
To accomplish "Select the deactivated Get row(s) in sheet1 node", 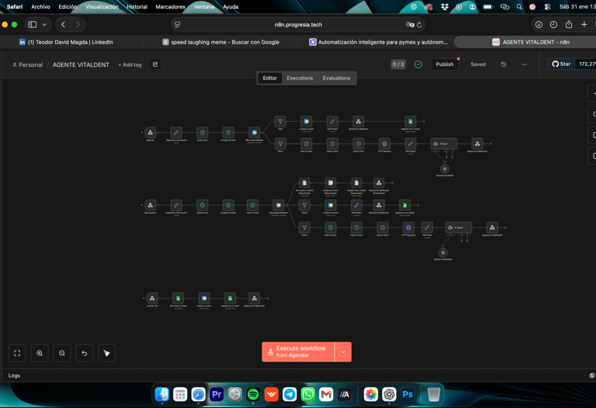I will pos(304,183).
